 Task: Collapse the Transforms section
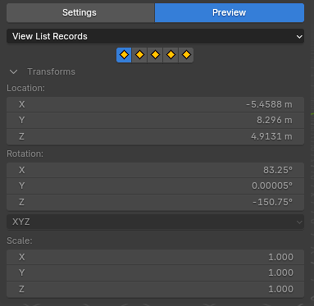(14, 72)
